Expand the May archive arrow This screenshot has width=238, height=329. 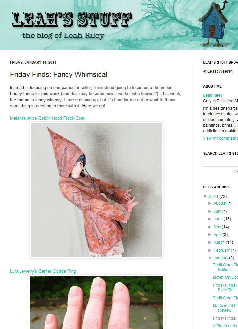coord(210,227)
